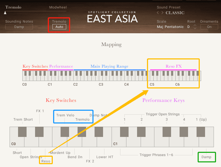Click the C1 key on large keyboard
Viewport: 221px width, 167px height.
point(119,142)
